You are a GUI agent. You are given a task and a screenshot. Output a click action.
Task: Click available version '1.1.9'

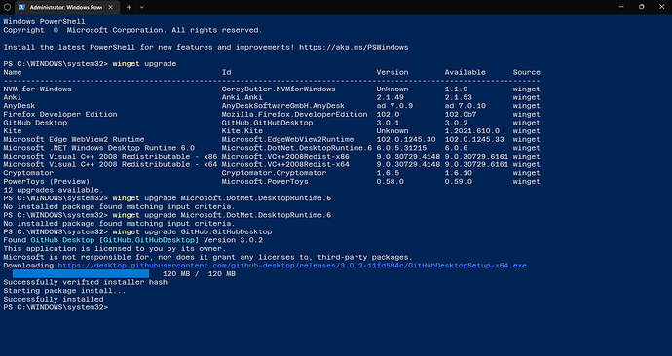coord(456,89)
